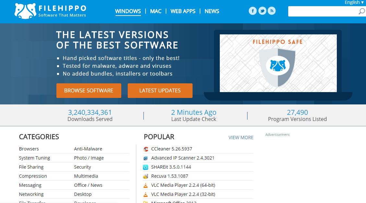Click inside the search input box
The height and width of the screenshot is (203, 366).
point(324,11)
